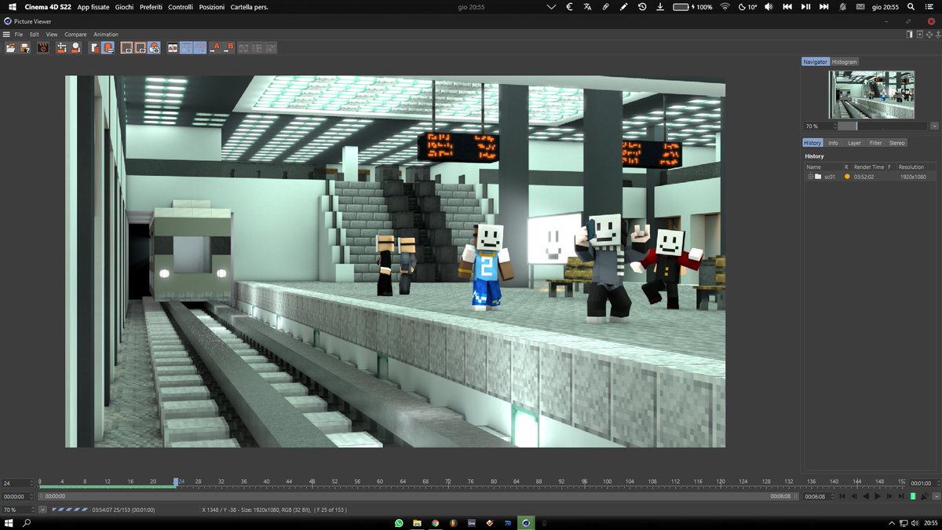Viewport: 942px width, 530px height.
Task: Step to the previous frame
Action: [854, 496]
